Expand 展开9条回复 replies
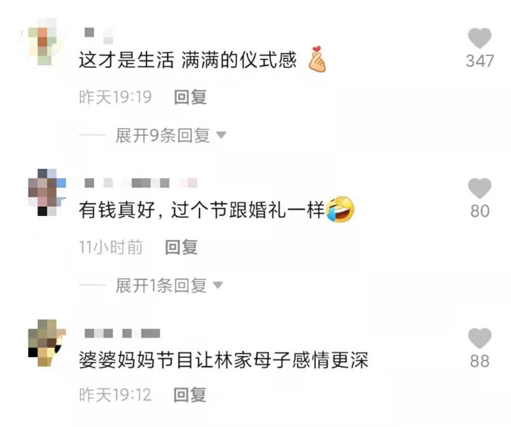The height and width of the screenshot is (427, 511). click(x=163, y=135)
